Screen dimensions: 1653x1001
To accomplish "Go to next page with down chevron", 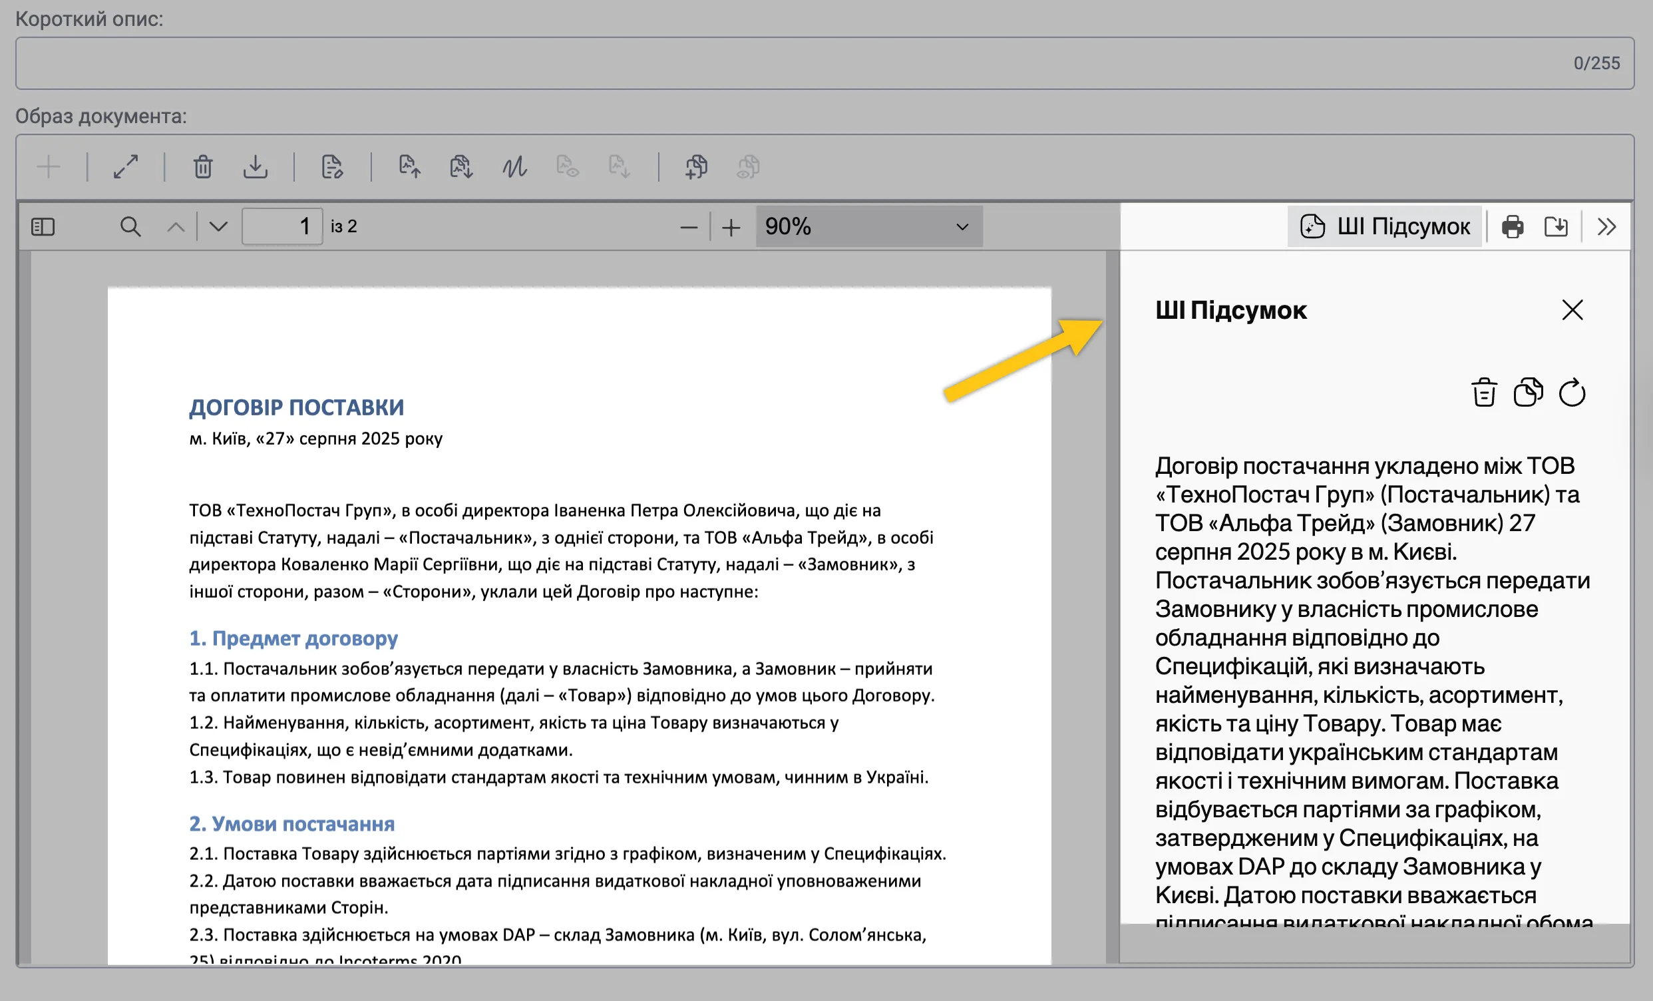I will click(x=218, y=227).
